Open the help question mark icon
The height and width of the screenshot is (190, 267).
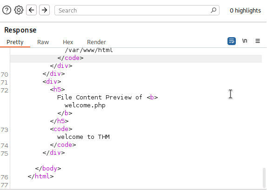click(7, 10)
